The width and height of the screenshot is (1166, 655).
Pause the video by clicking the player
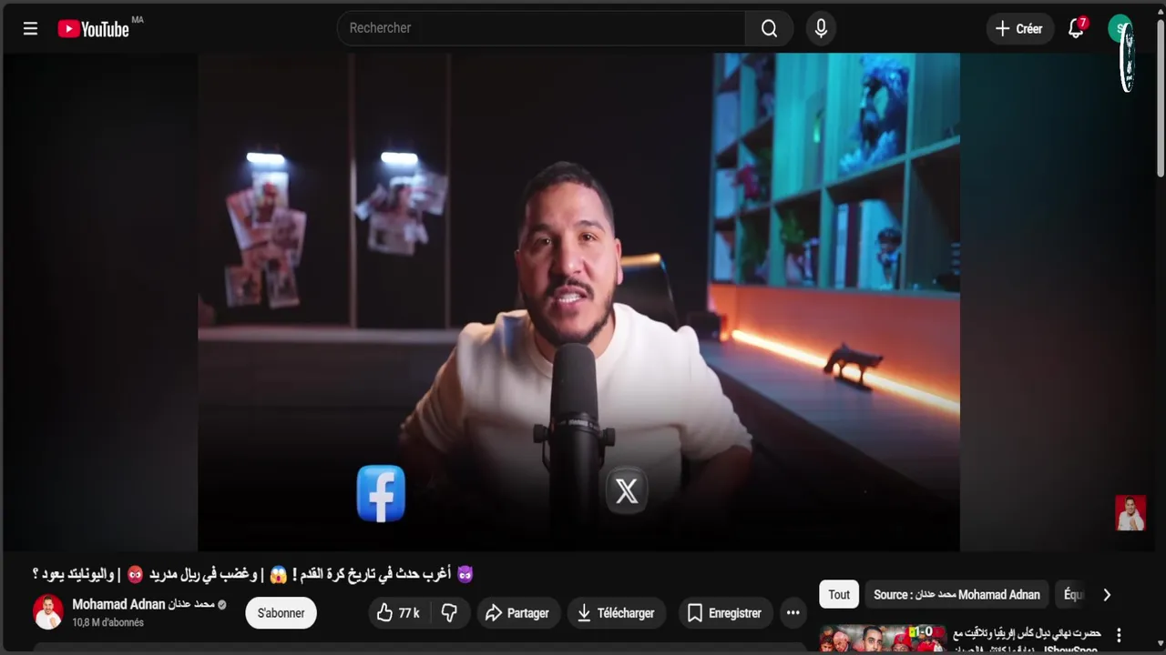tap(578, 301)
